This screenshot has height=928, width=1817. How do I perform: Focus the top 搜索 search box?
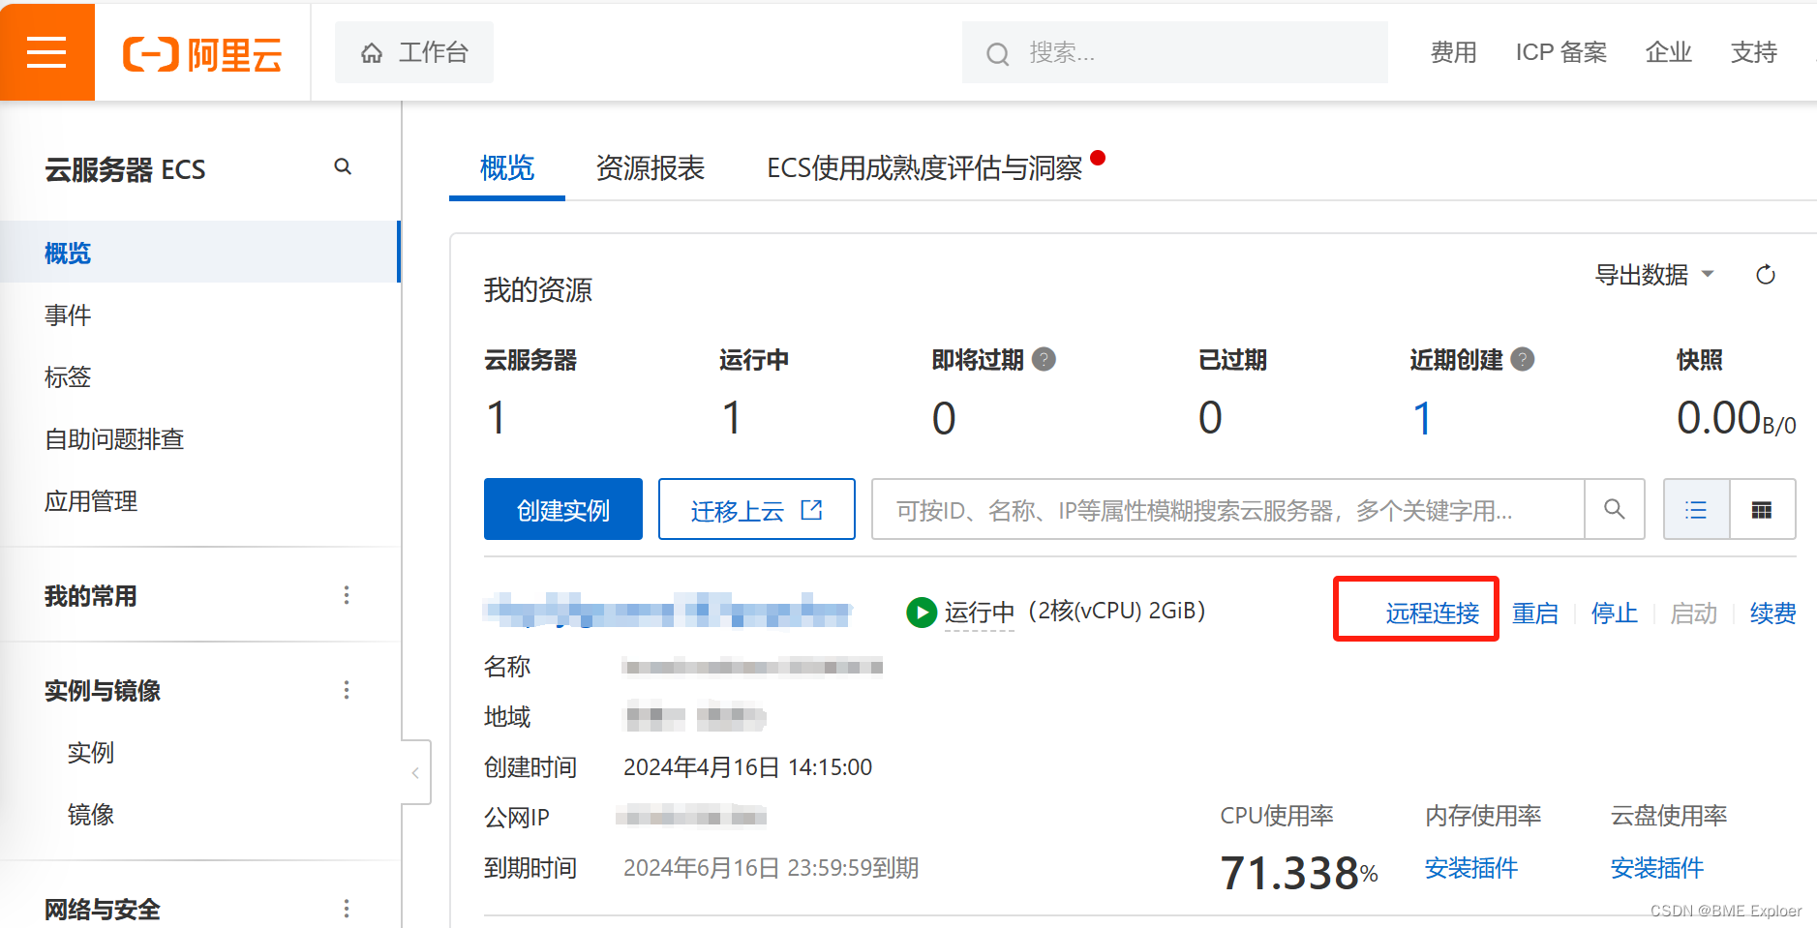pyautogui.click(x=1174, y=52)
